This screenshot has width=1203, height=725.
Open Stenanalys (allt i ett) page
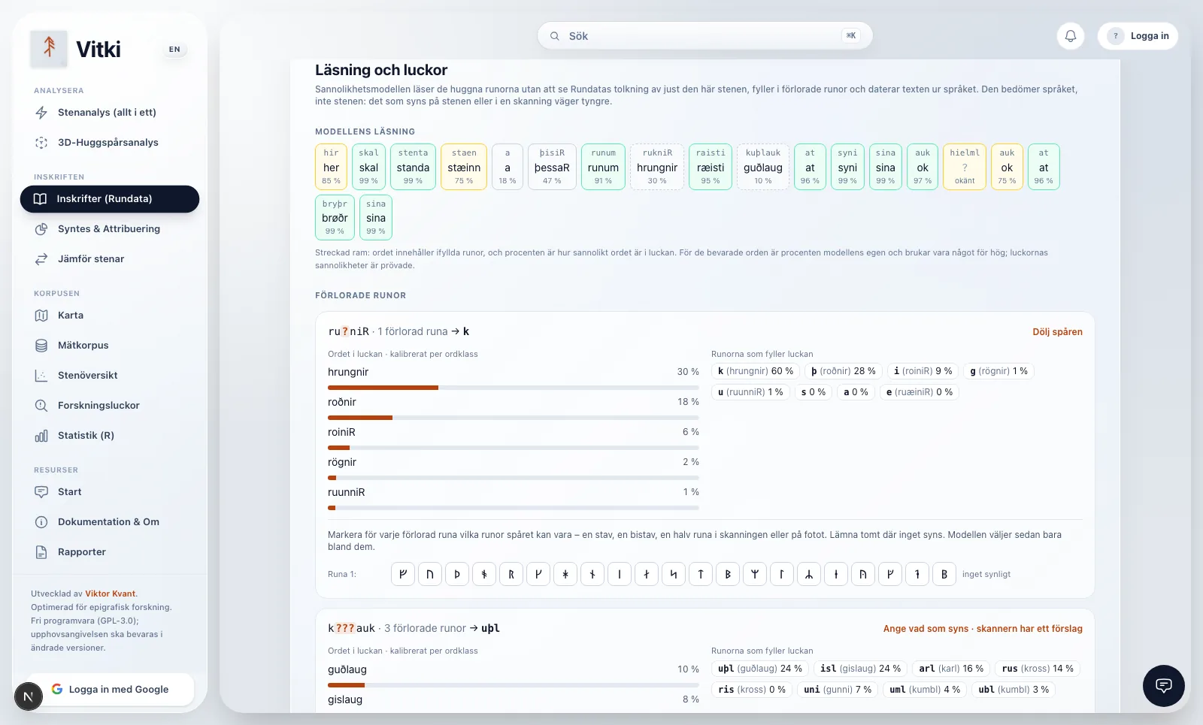[109, 113]
